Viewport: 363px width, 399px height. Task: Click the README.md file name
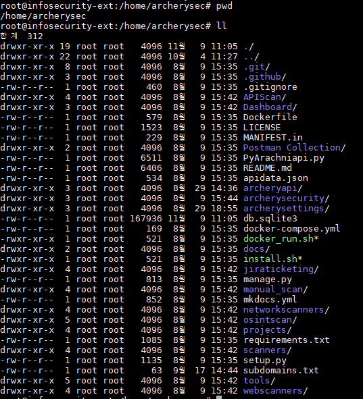[268, 168]
